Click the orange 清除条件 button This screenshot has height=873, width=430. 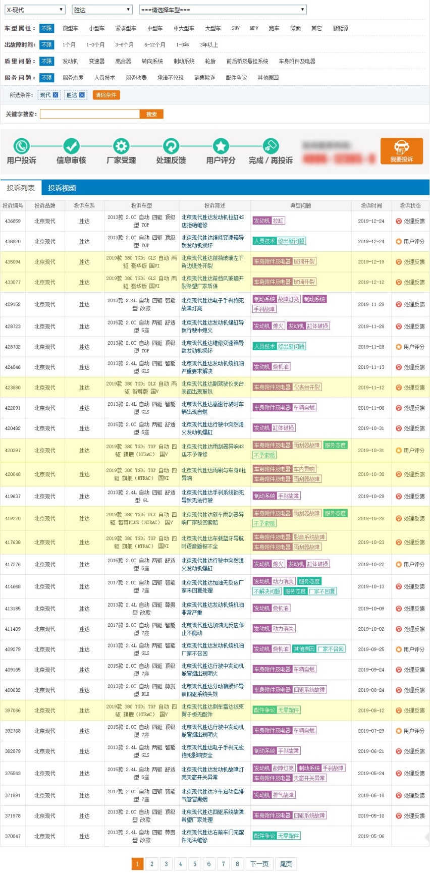coord(106,95)
